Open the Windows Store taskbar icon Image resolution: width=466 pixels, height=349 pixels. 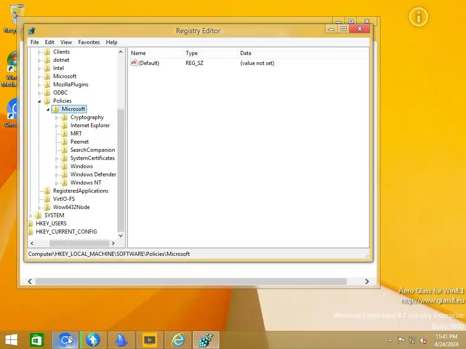coord(36,340)
